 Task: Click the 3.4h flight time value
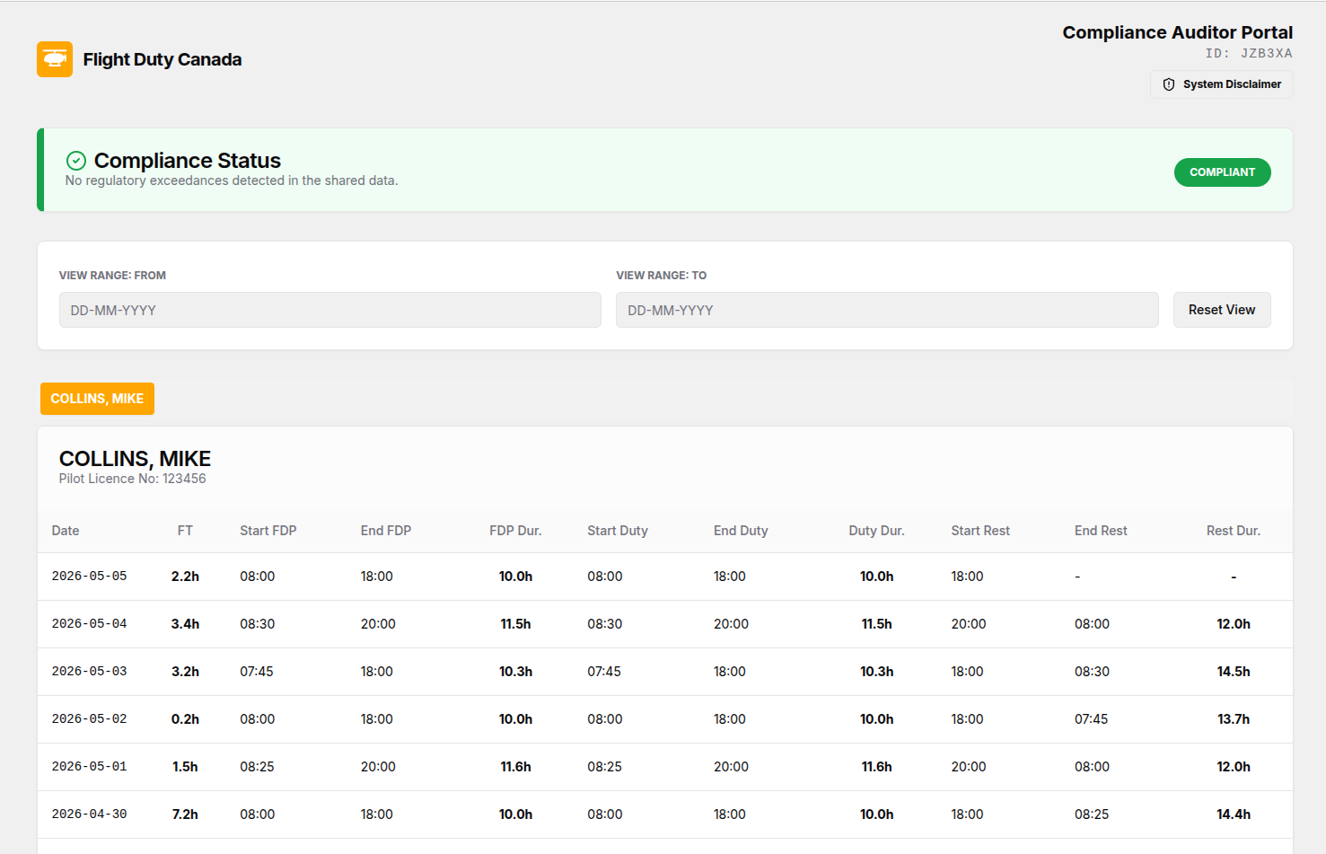185,624
